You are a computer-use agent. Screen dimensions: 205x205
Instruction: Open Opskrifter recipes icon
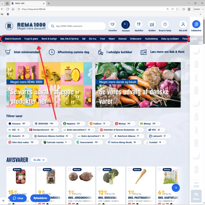139,24
